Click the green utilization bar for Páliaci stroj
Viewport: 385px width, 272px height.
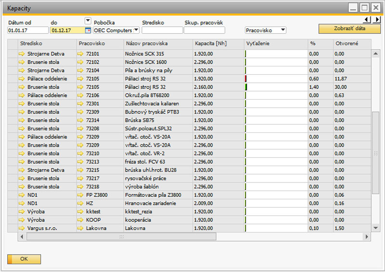pyautogui.click(x=246, y=87)
